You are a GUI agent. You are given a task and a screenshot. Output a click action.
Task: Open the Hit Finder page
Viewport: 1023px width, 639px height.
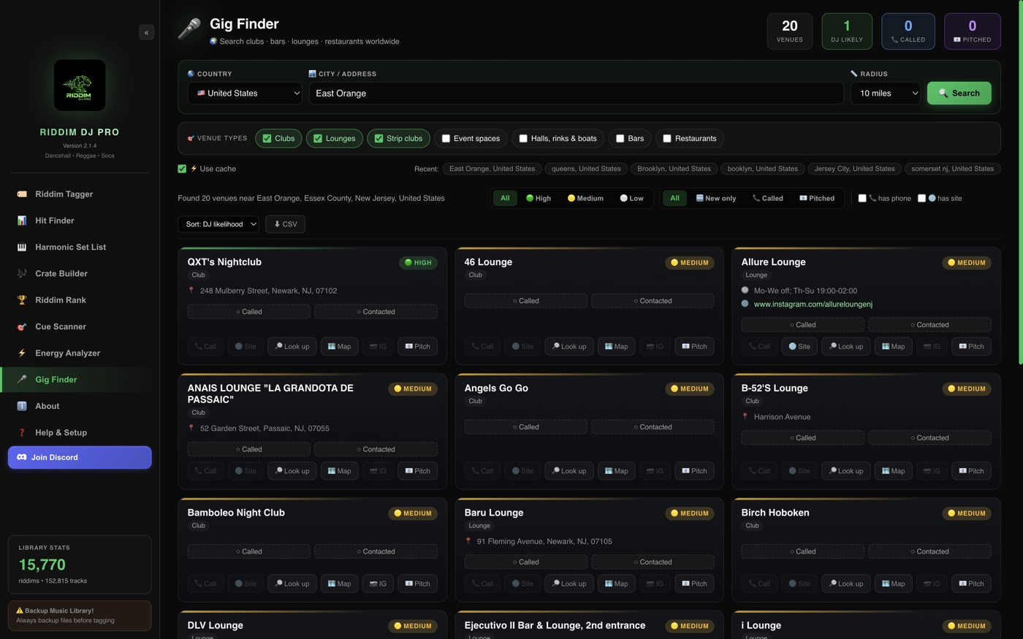(80, 221)
